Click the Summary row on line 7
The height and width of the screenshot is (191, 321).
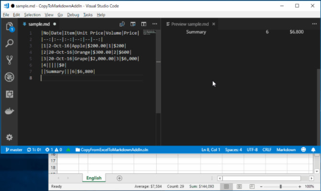click(x=68, y=72)
